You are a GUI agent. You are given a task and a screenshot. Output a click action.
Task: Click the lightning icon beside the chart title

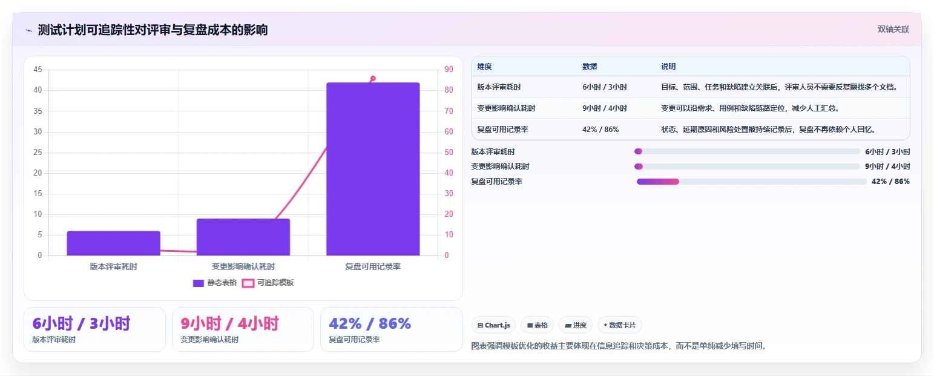coord(28,30)
